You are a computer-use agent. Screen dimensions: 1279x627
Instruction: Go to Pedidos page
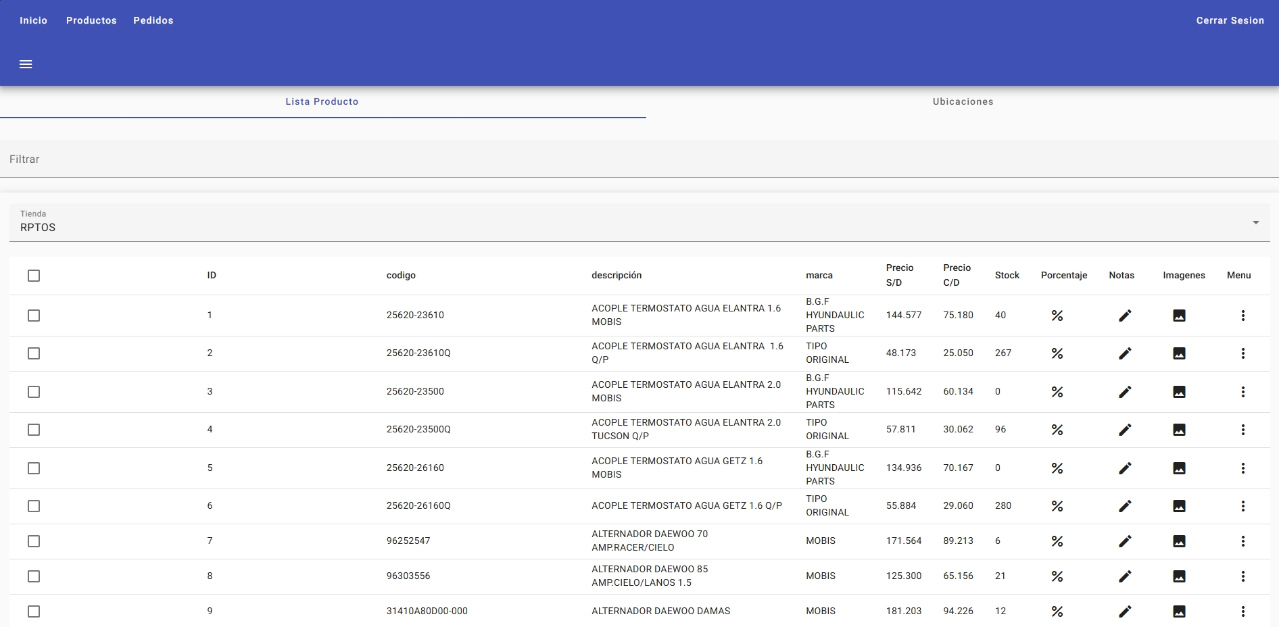click(x=153, y=20)
